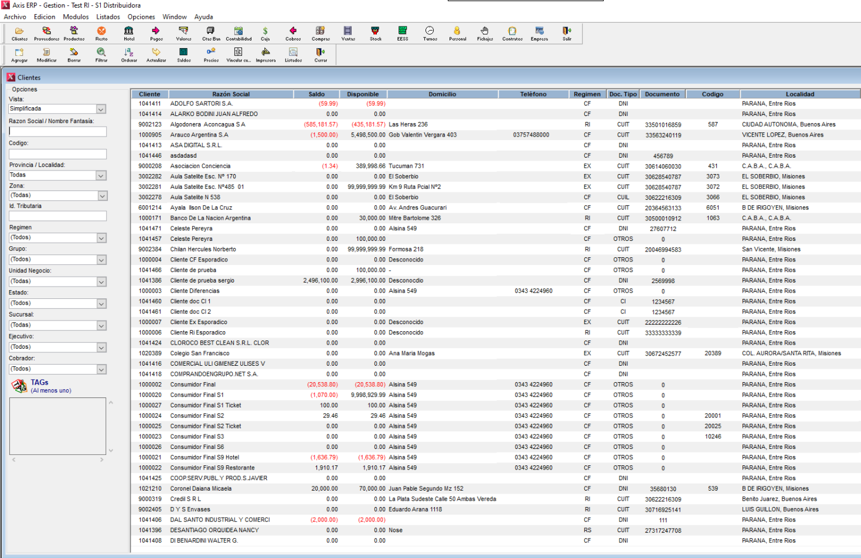
Task: Open the Modulos menu
Action: tap(76, 17)
